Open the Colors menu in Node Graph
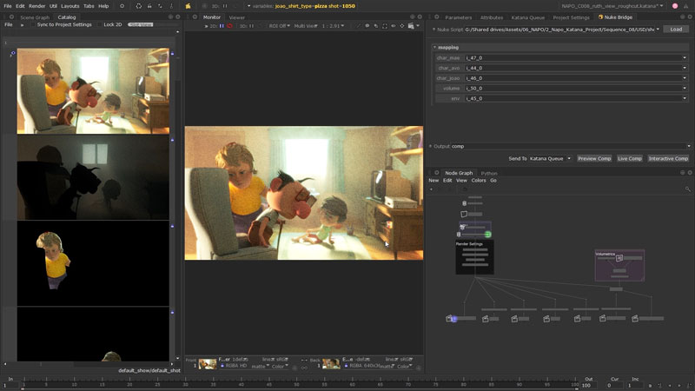 click(479, 181)
